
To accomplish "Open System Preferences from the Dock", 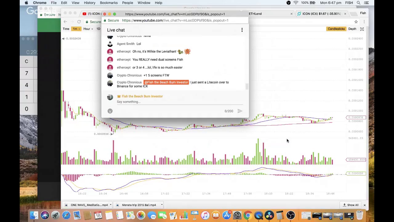I will click(237, 215).
